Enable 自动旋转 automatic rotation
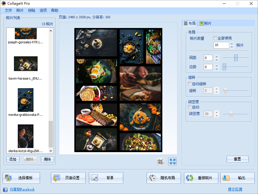The width and height of the screenshot is (258, 194). point(189,84)
